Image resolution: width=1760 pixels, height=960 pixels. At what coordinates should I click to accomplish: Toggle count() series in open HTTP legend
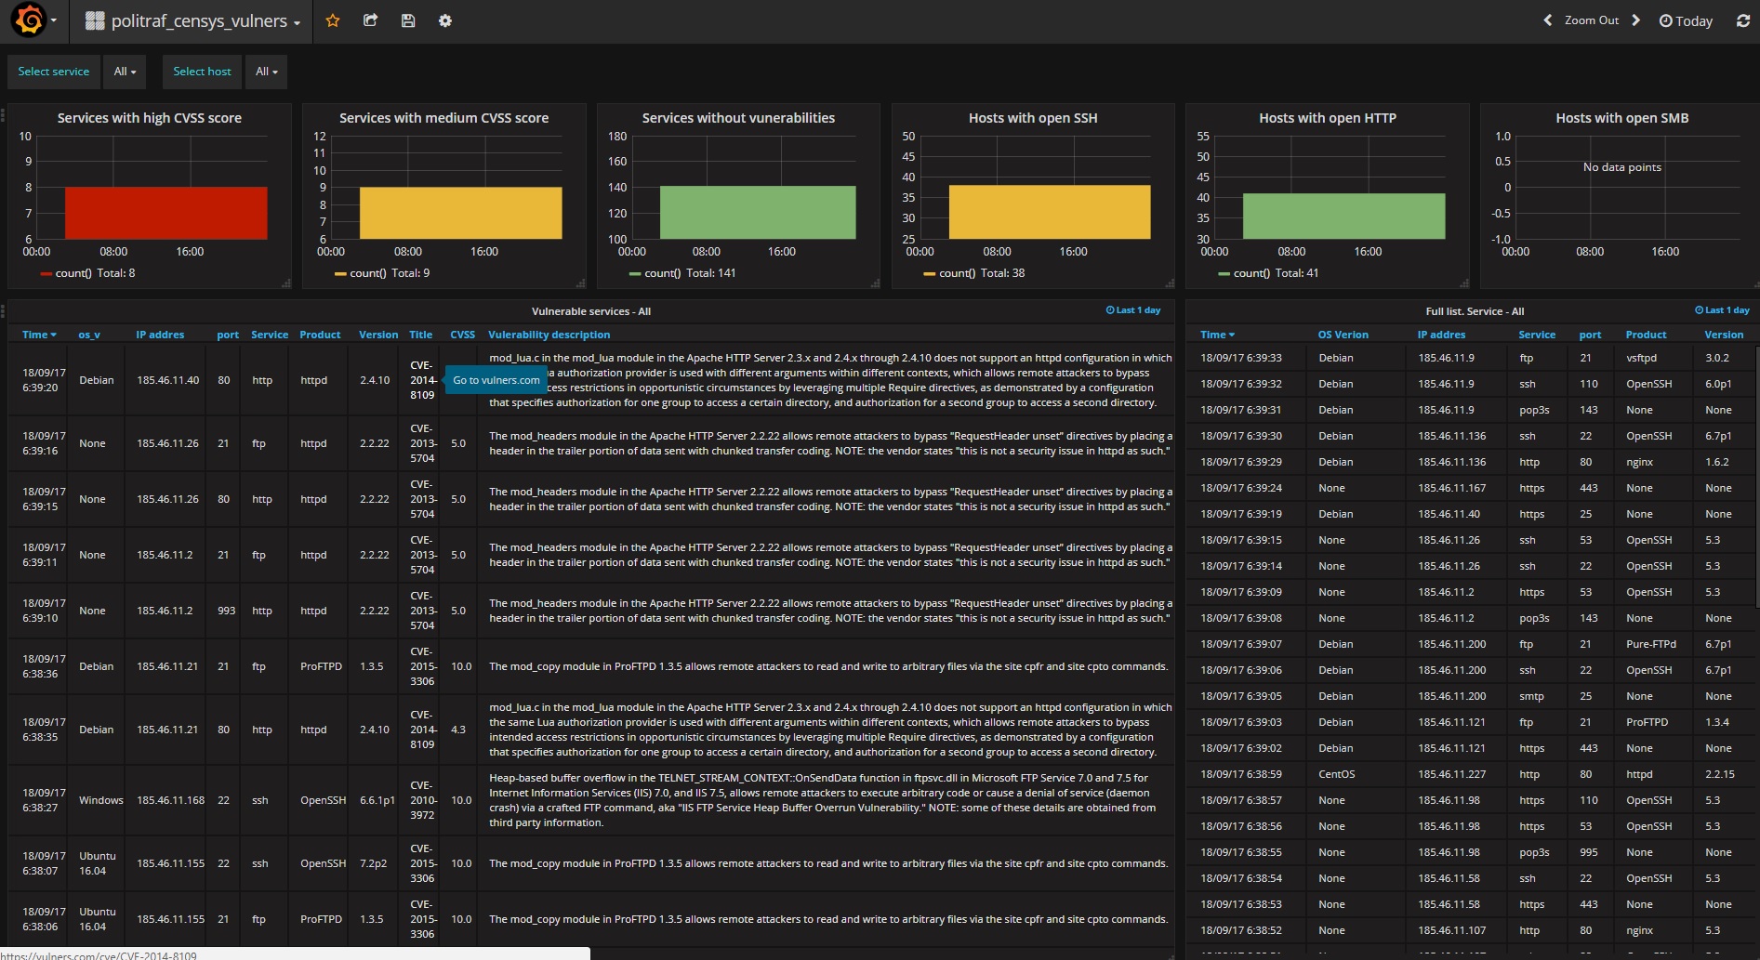[1268, 273]
